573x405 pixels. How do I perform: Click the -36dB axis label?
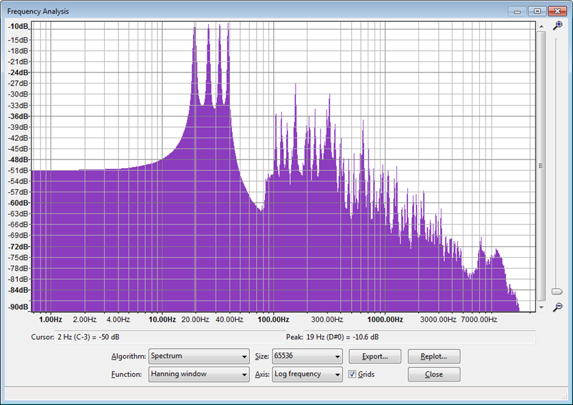(18, 116)
